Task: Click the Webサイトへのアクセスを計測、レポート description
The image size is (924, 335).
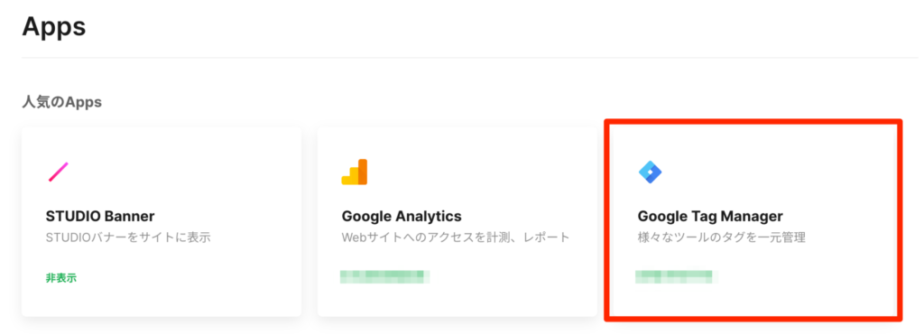Action: (x=456, y=238)
